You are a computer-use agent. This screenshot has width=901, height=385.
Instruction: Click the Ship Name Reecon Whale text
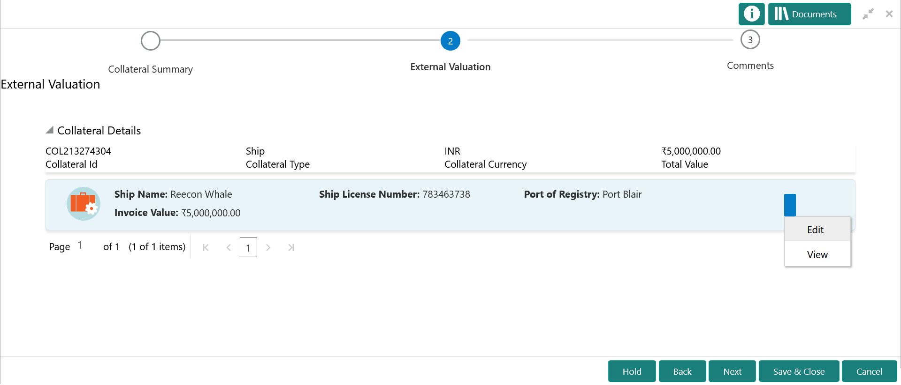click(173, 194)
